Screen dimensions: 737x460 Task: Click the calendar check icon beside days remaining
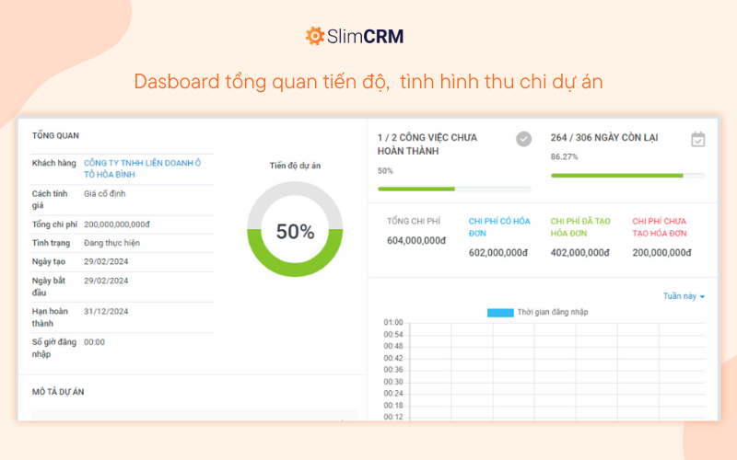pos(697,140)
